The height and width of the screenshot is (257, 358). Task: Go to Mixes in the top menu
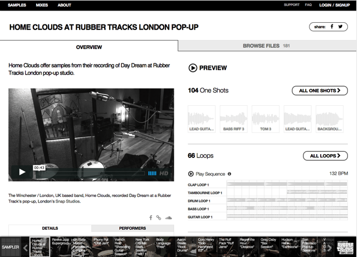tap(42, 5)
